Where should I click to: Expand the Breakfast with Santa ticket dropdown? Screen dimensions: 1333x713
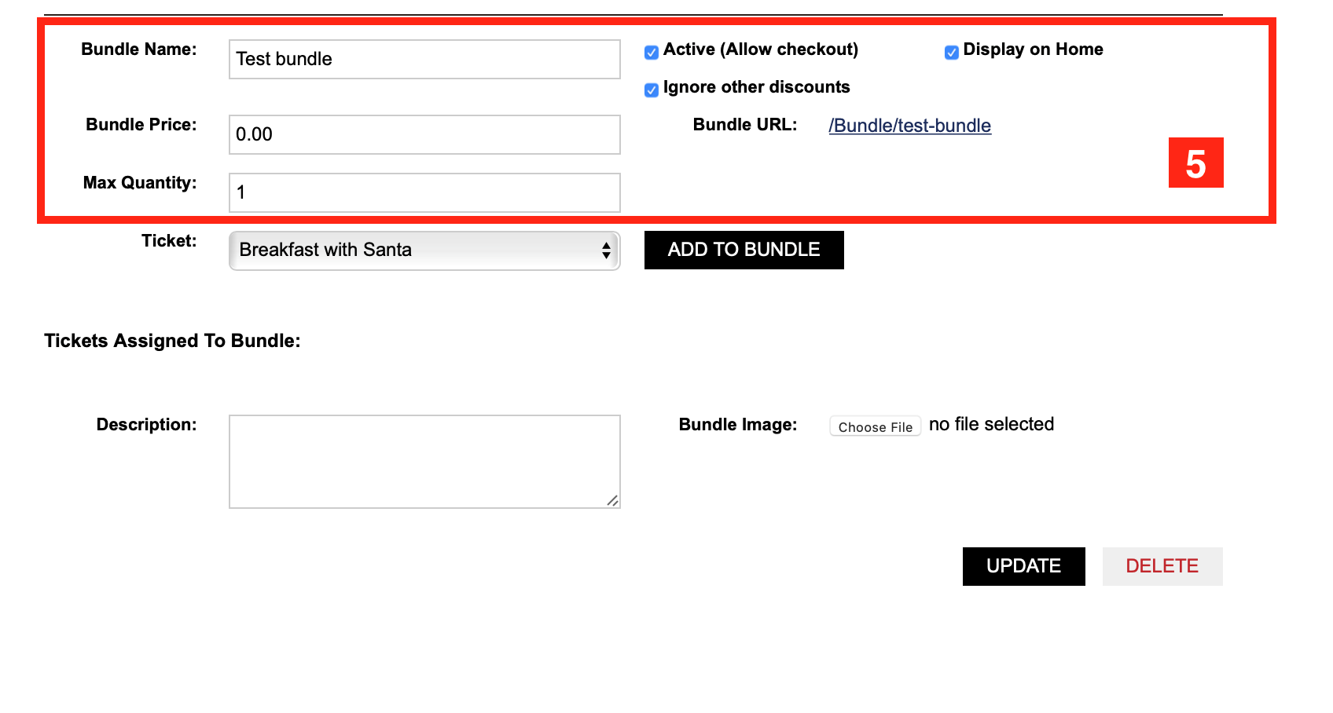pos(424,250)
